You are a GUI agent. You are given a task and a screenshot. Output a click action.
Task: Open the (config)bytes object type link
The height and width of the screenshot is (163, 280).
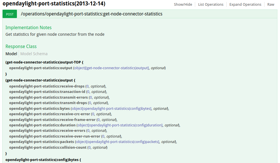pos(111,109)
